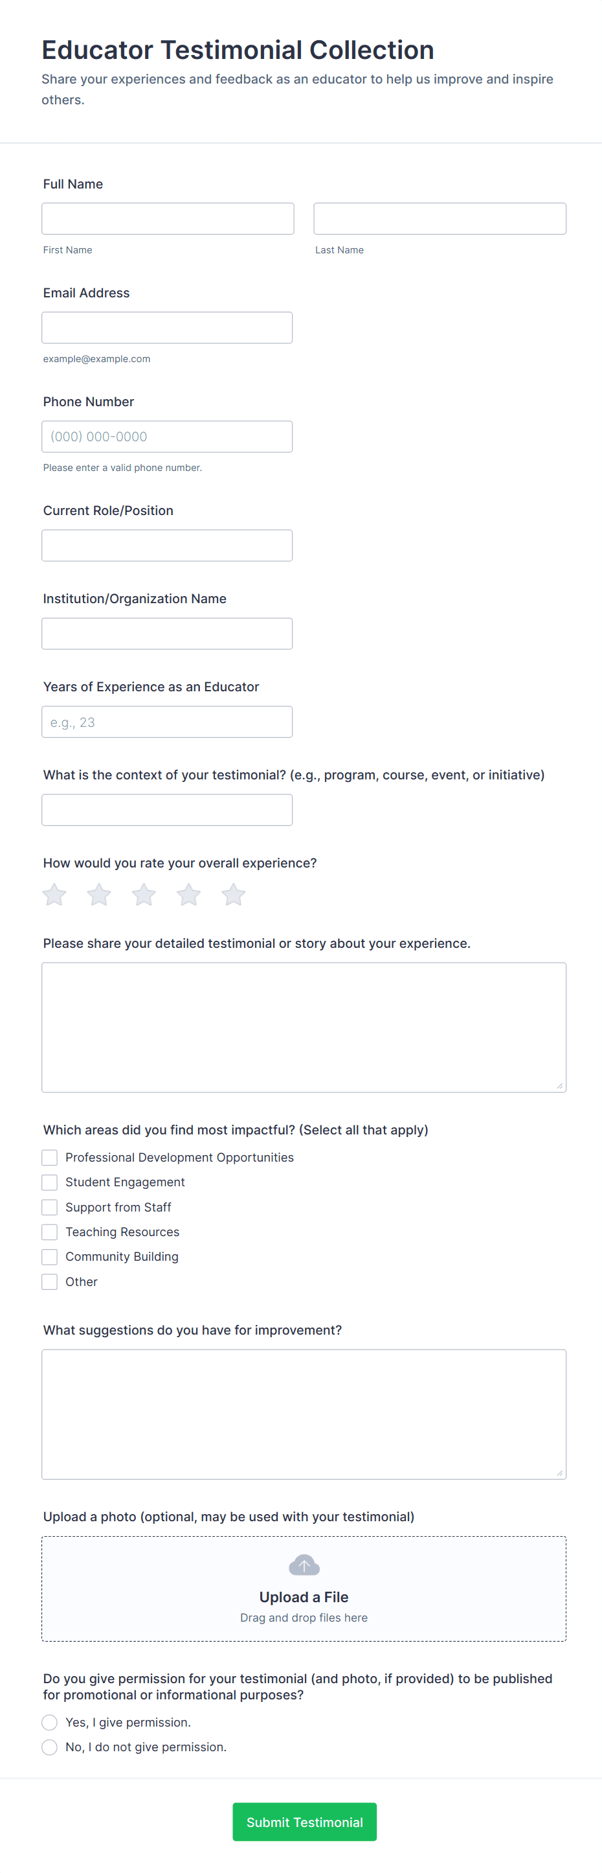Screen dimensions: 602x1873
Task: Choose Yes, I give permission
Action: (x=49, y=1723)
